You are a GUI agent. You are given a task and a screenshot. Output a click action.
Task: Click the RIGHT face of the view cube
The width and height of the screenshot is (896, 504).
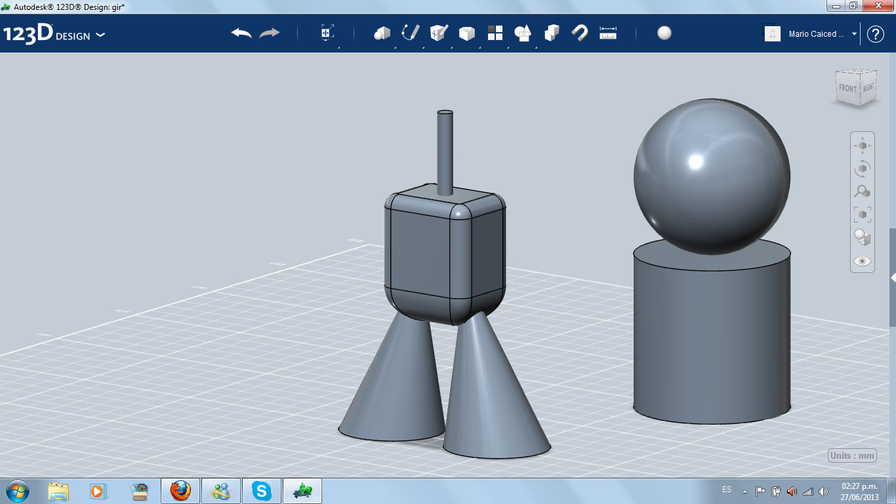tap(868, 86)
